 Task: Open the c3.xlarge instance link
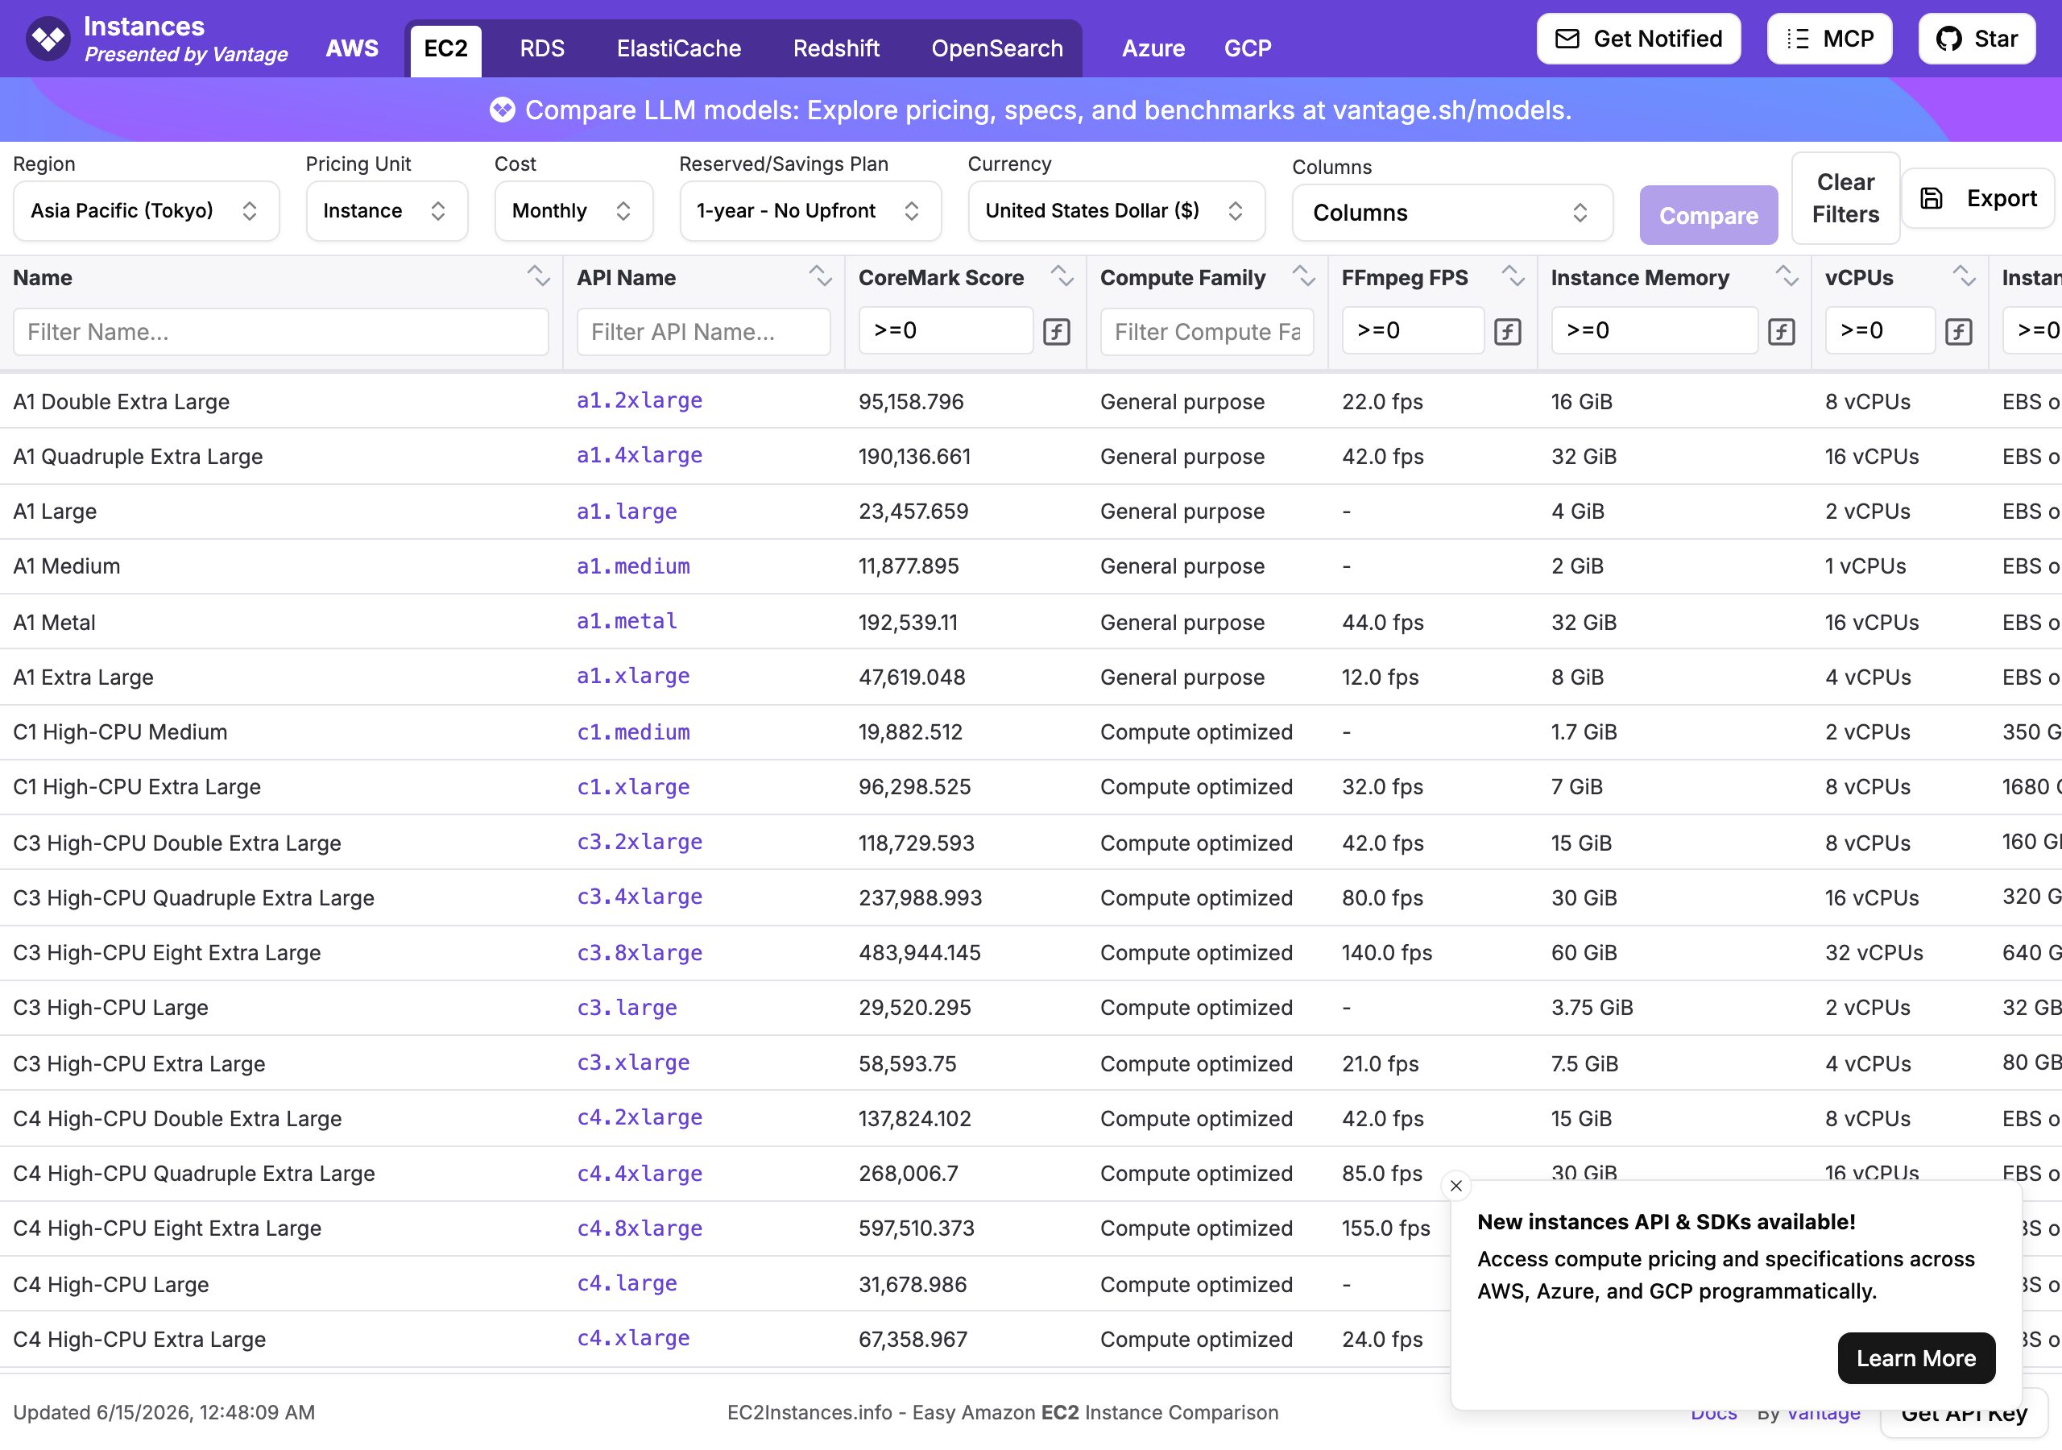(x=633, y=1062)
